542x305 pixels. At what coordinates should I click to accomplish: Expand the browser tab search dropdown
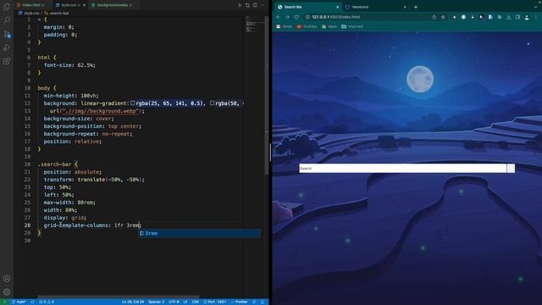tap(535, 7)
